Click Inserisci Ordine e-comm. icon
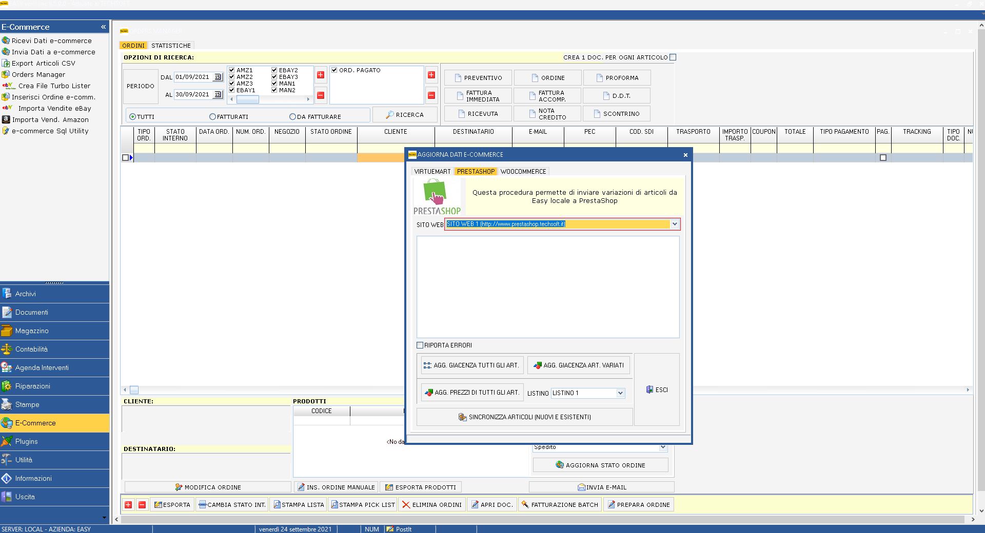 tap(6, 97)
